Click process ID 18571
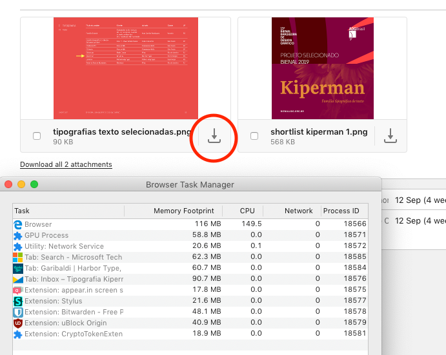Viewport: 446px width, 355px height. [x=355, y=235]
